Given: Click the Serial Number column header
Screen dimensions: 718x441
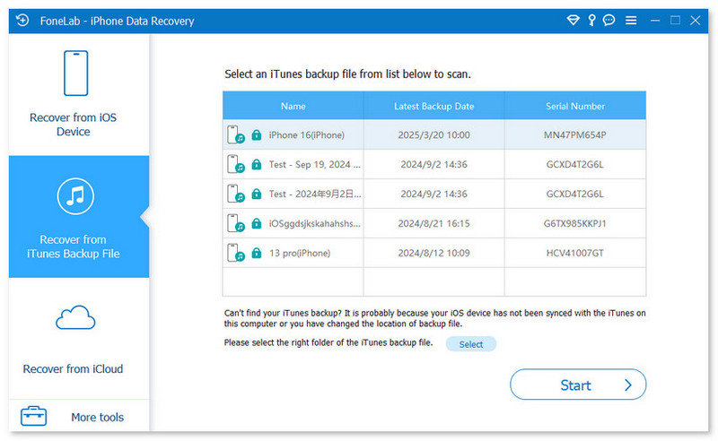Looking at the screenshot, I should tap(575, 106).
